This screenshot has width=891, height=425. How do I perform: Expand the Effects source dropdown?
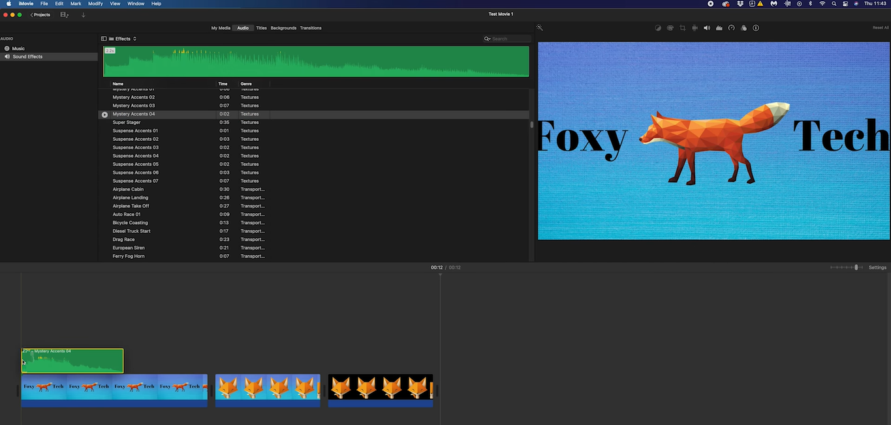[x=134, y=38]
